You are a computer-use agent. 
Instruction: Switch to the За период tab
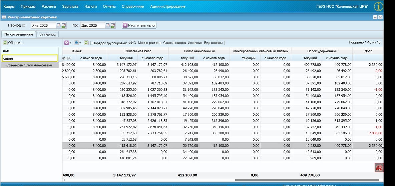coord(48,34)
